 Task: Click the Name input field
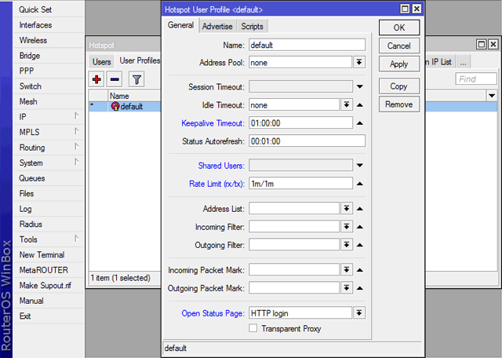tap(307, 45)
